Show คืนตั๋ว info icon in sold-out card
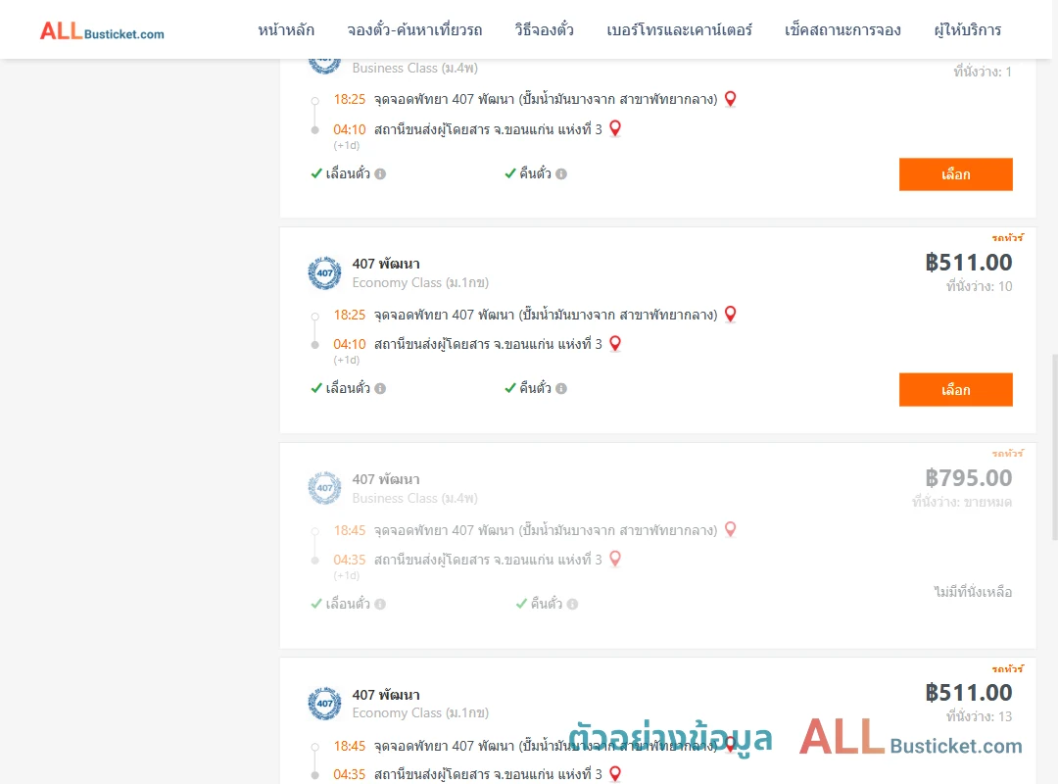Image resolution: width=1058 pixels, height=784 pixels. [572, 604]
